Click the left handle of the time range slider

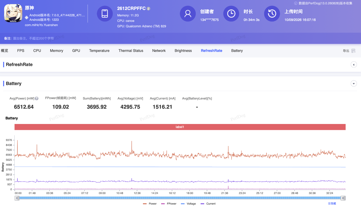tap(17, 198)
